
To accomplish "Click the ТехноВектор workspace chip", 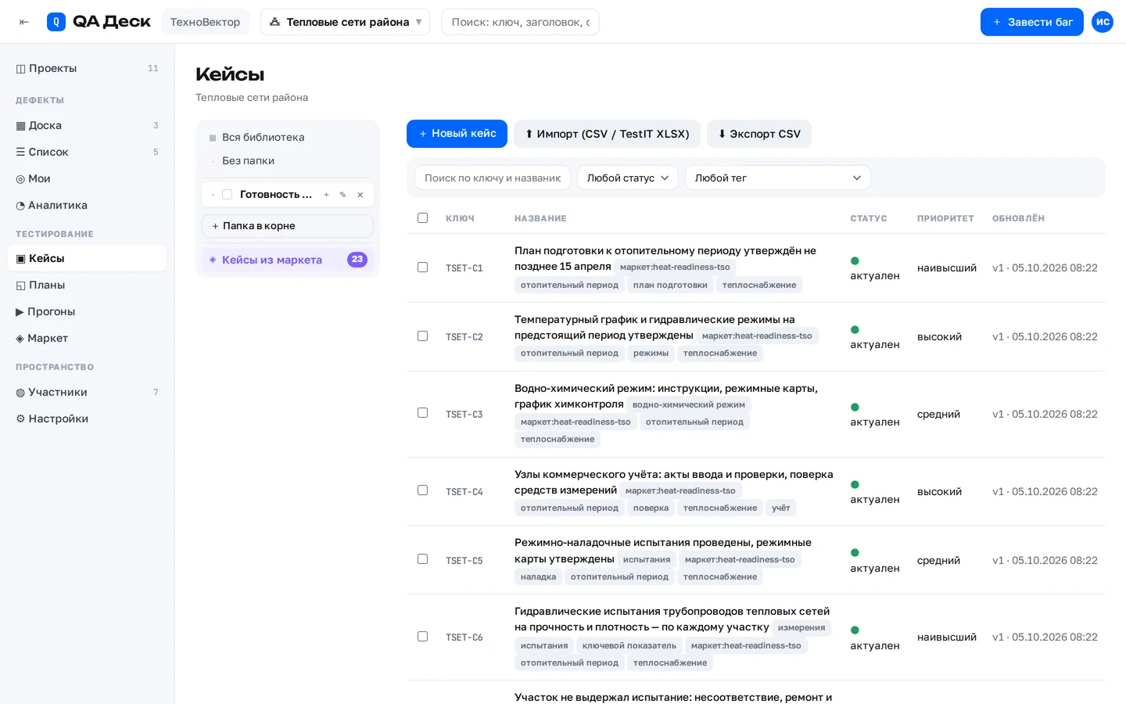I will [206, 22].
